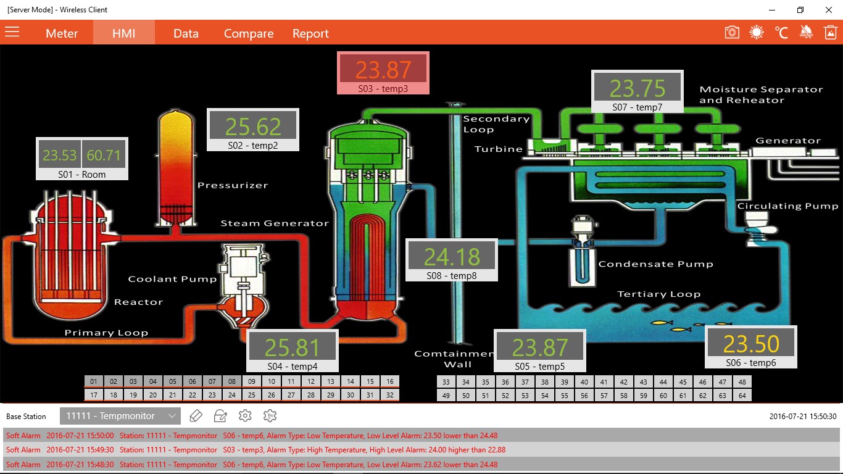Screen dimensions: 843x474
Task: Click sensor slot button 40
Action: pyautogui.click(x=584, y=382)
